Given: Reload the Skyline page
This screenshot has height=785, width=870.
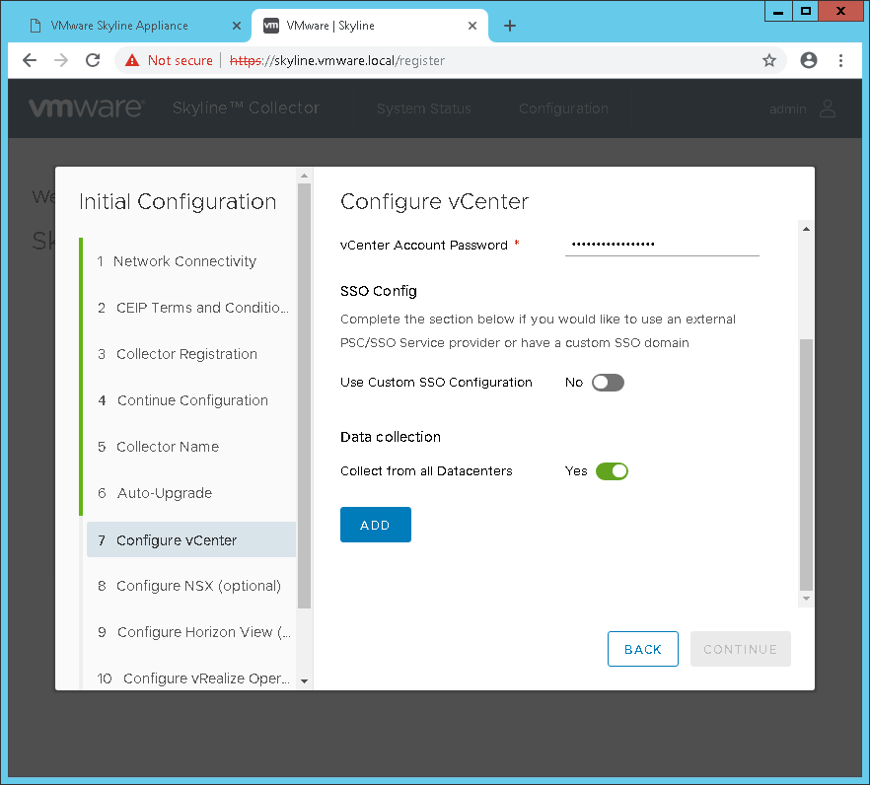Looking at the screenshot, I should (x=93, y=60).
